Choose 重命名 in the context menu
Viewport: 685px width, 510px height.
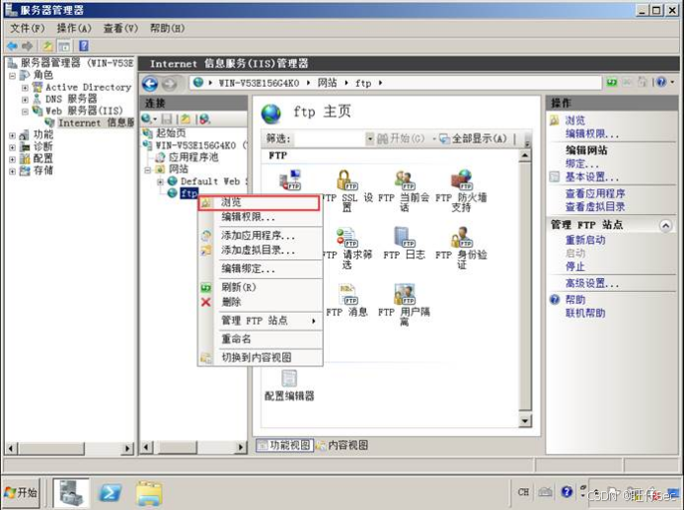click(261, 338)
